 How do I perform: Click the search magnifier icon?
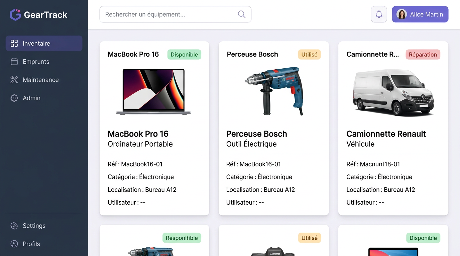pyautogui.click(x=241, y=14)
